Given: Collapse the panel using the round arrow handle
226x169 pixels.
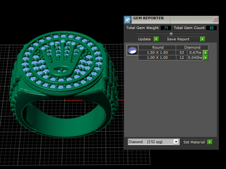Looking at the screenshot, I should coord(171,33).
